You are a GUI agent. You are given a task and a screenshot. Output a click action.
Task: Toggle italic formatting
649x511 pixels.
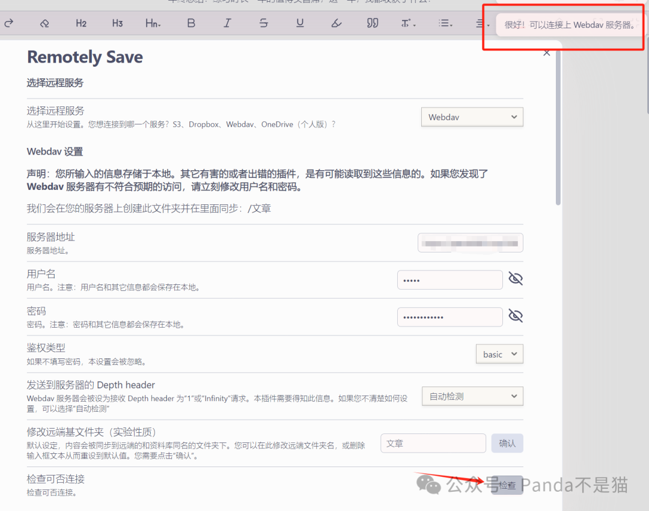point(227,23)
